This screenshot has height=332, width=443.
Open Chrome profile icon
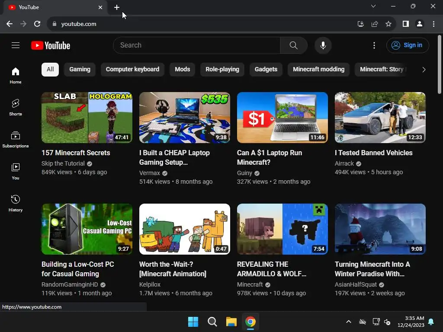pyautogui.click(x=420, y=24)
